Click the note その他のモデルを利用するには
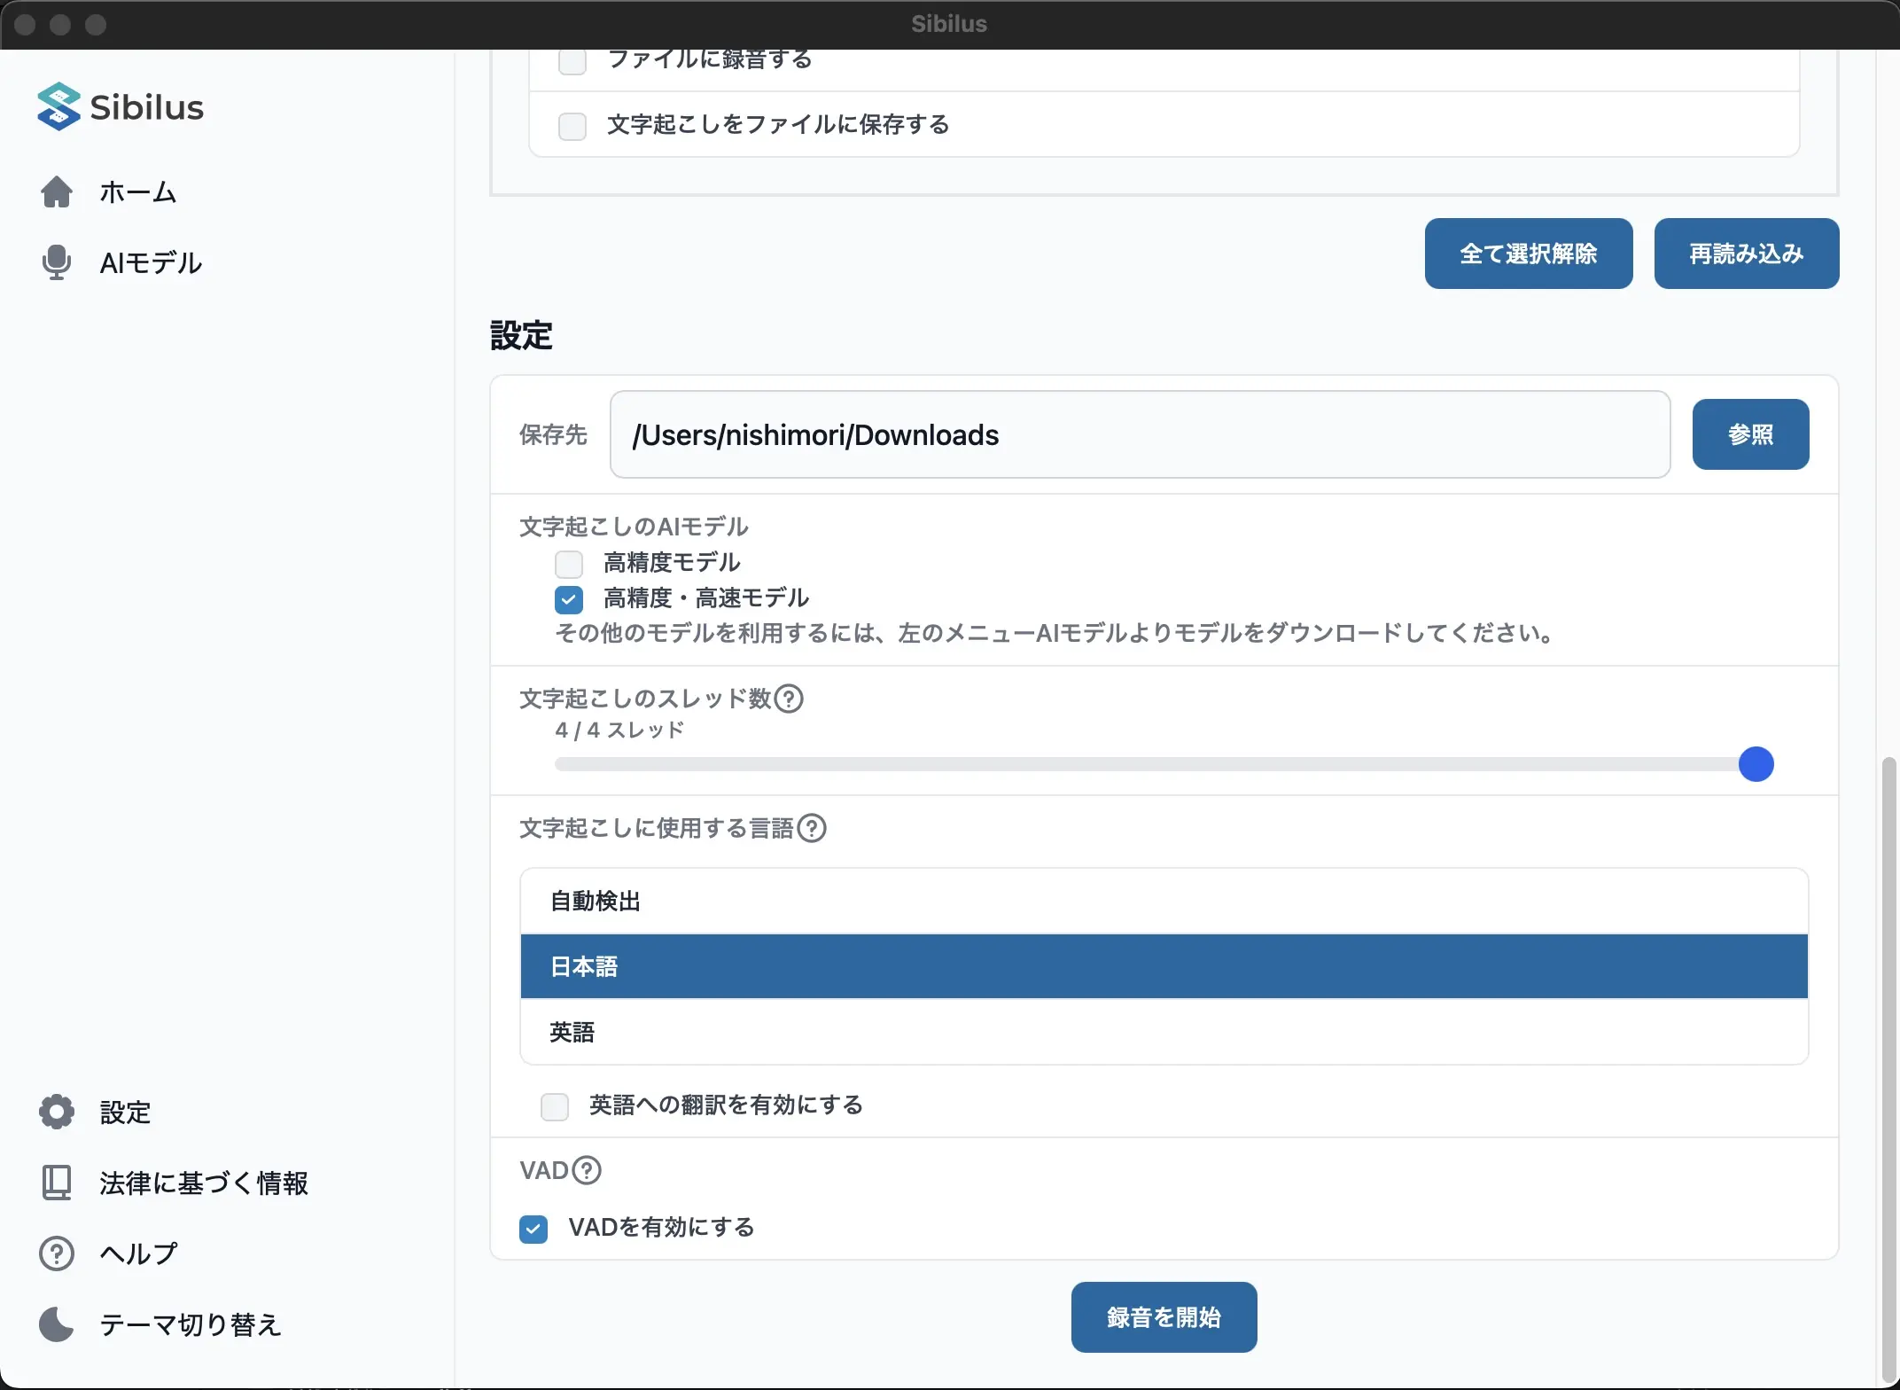Screen dimensions: 1900x1390 (x=1055, y=633)
